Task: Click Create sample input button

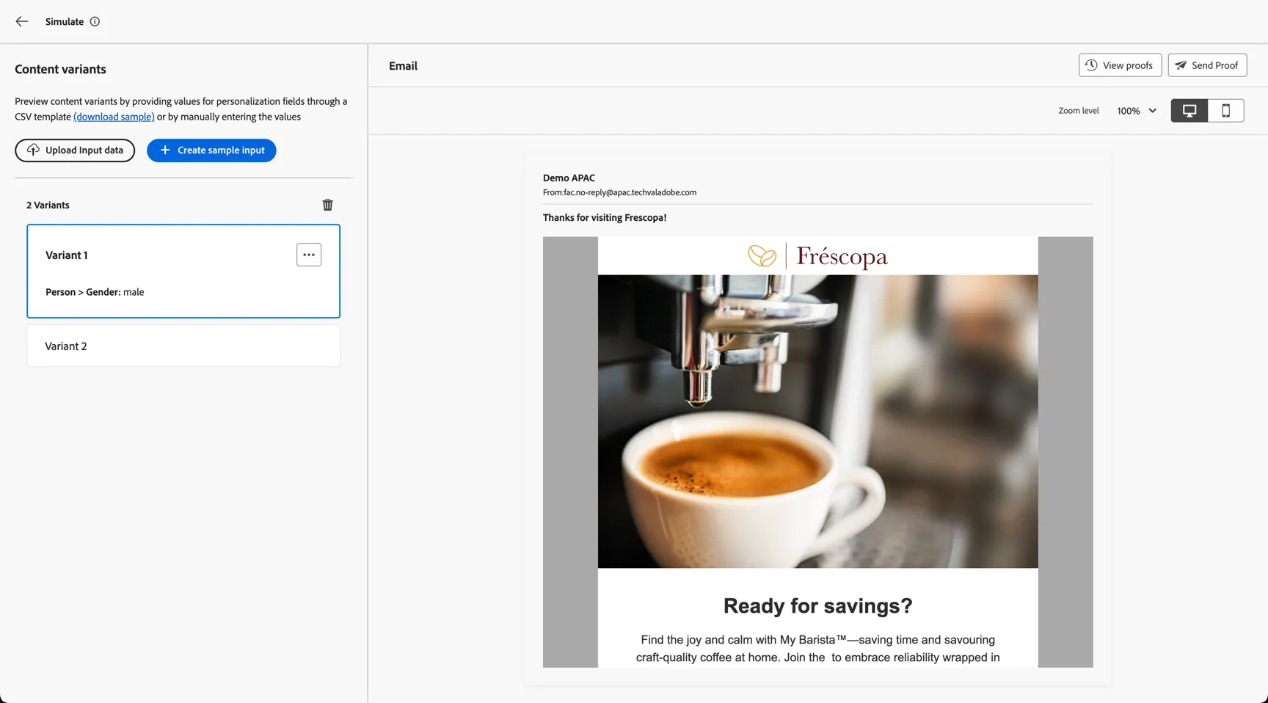Action: pyautogui.click(x=211, y=150)
